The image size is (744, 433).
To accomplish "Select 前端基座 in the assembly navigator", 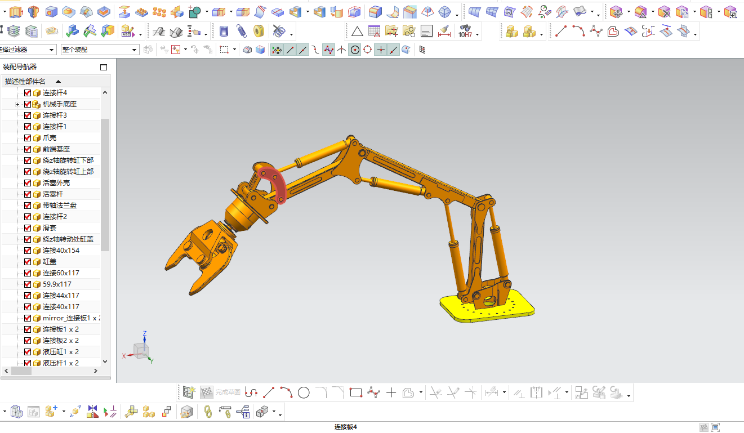I will tap(56, 149).
